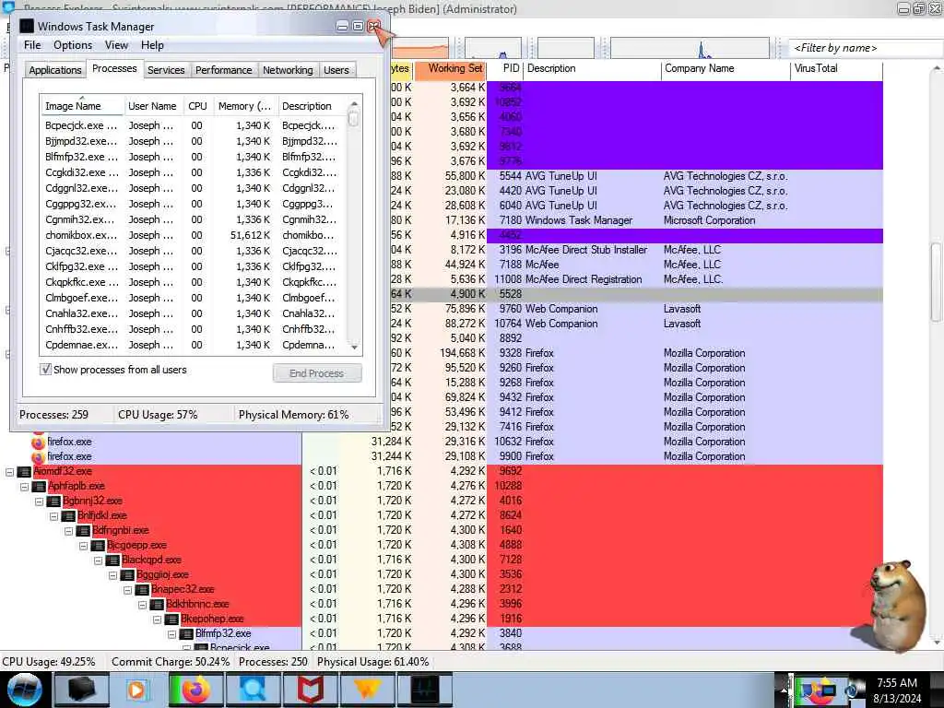Viewport: 944px width, 708px height.
Task: Collapse the Aiomdf32.exe tree node
Action: click(9, 472)
